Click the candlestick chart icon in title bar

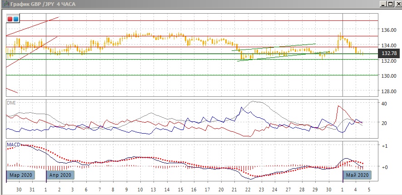click(6, 4)
